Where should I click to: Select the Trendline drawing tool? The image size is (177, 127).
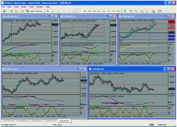pyautogui.click(x=69, y=11)
